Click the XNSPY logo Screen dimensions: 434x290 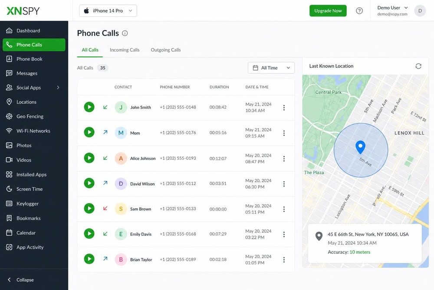[23, 11]
